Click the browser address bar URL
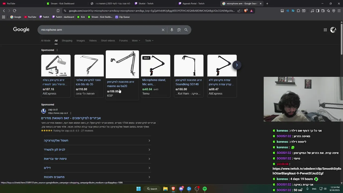Viewport: 343px width, 193px height. [151, 11]
